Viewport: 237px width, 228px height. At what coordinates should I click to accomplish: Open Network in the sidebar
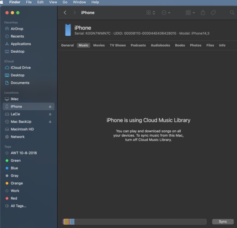[x=28, y=137]
